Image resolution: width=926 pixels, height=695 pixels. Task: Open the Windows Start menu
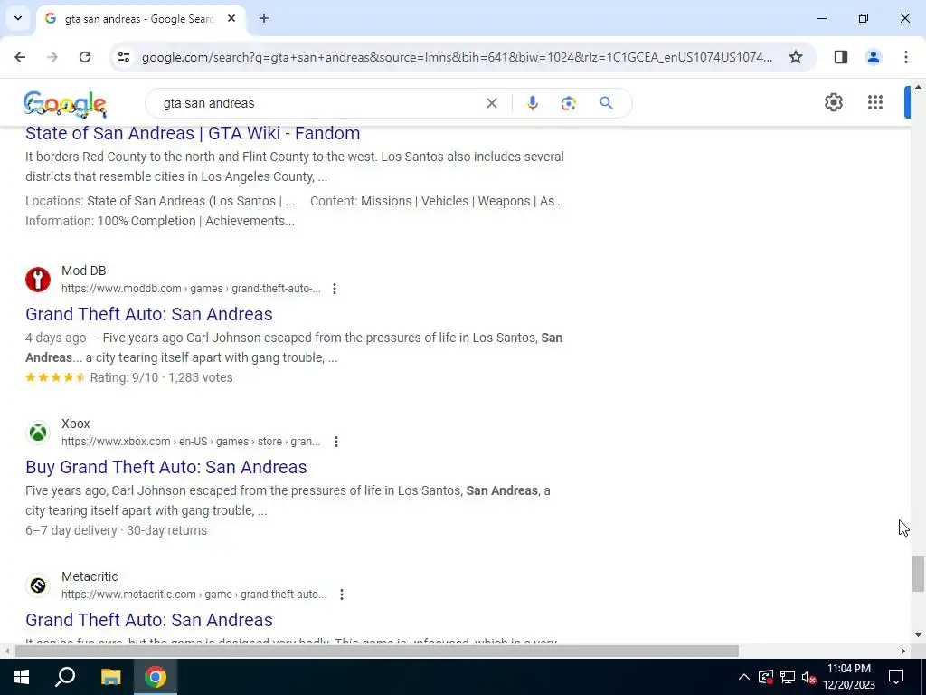pos(22,677)
